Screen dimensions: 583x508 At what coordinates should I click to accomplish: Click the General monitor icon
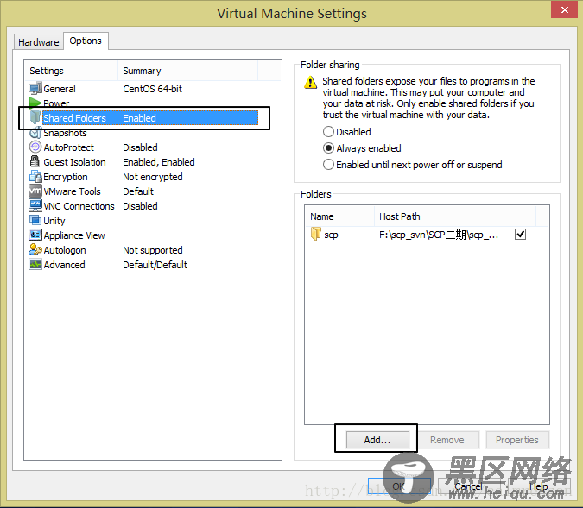[x=35, y=89]
